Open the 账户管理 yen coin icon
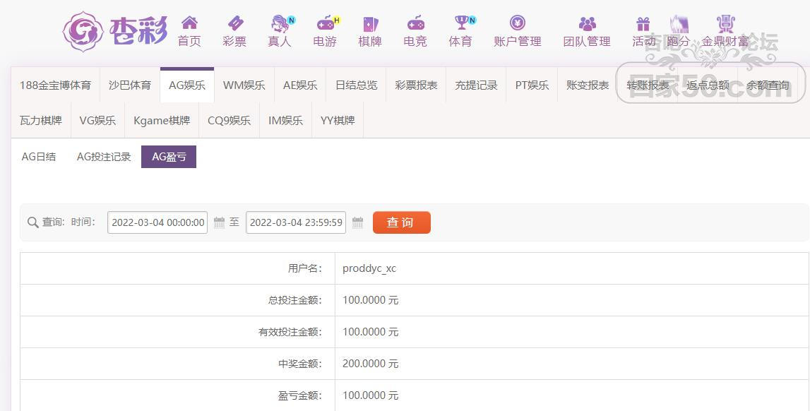The image size is (810, 411). click(x=518, y=23)
